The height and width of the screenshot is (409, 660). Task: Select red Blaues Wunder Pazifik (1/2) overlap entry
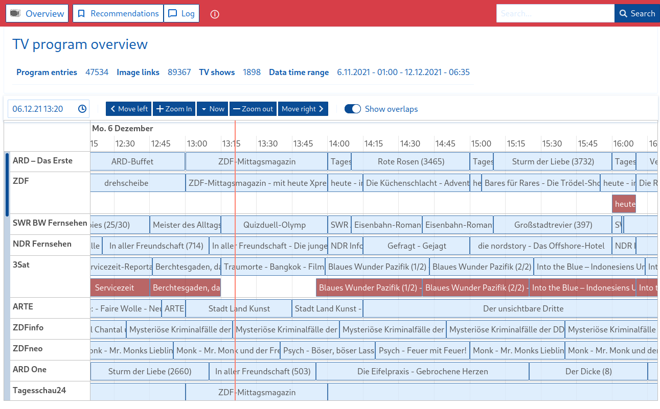369,287
